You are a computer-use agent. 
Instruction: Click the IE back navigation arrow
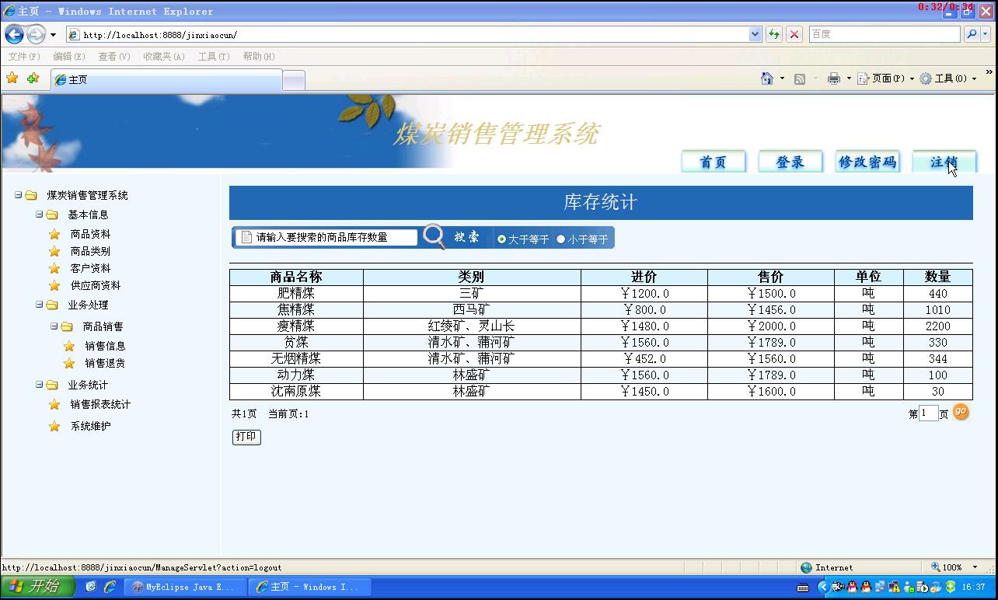point(14,34)
